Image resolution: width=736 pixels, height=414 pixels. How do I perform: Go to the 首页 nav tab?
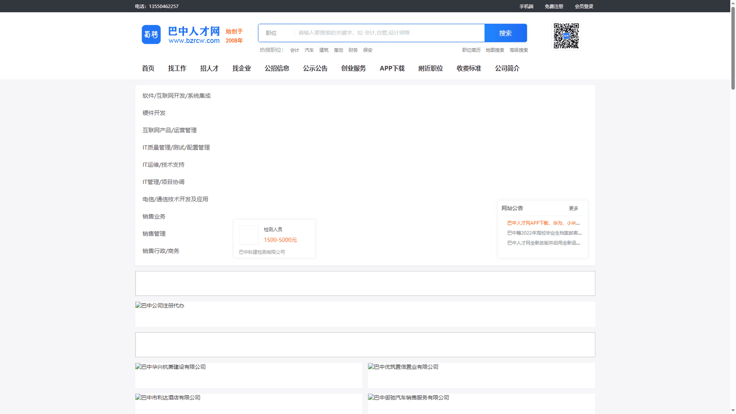(148, 68)
